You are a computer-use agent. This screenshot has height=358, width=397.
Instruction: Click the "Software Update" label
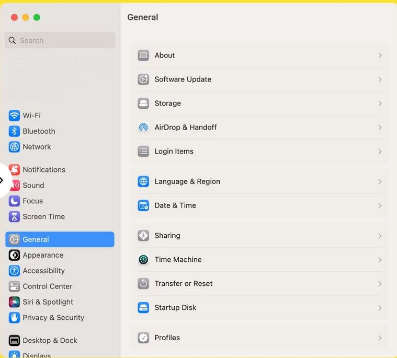[183, 79]
